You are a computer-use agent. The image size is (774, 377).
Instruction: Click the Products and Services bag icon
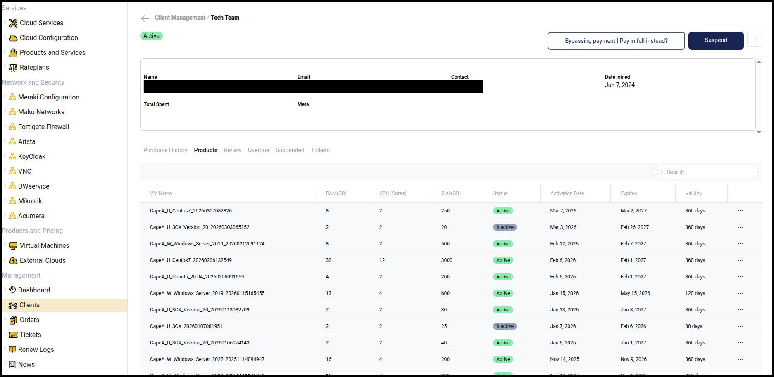[13, 53]
